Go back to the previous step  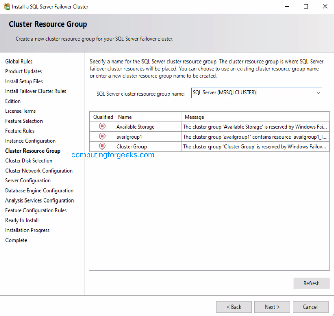234,307
